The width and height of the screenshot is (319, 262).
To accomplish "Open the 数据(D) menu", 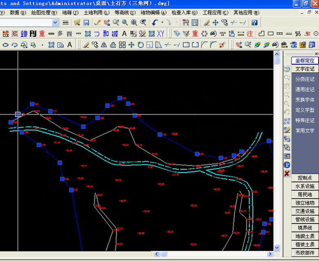I will (18, 13).
